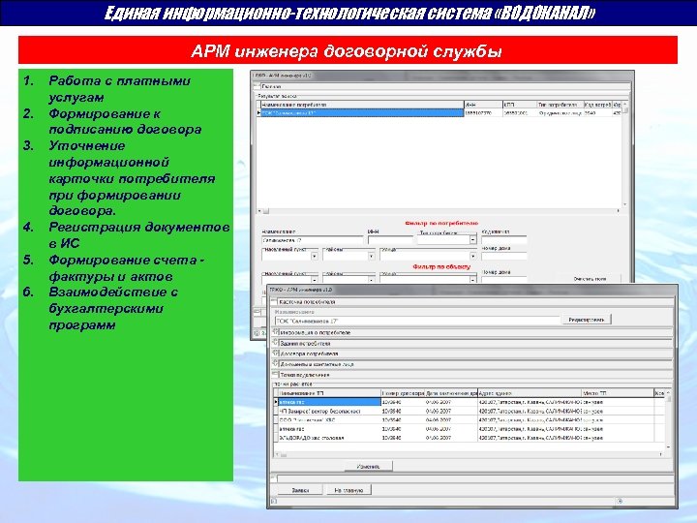Expand the Договора потребителя section

coord(275,353)
